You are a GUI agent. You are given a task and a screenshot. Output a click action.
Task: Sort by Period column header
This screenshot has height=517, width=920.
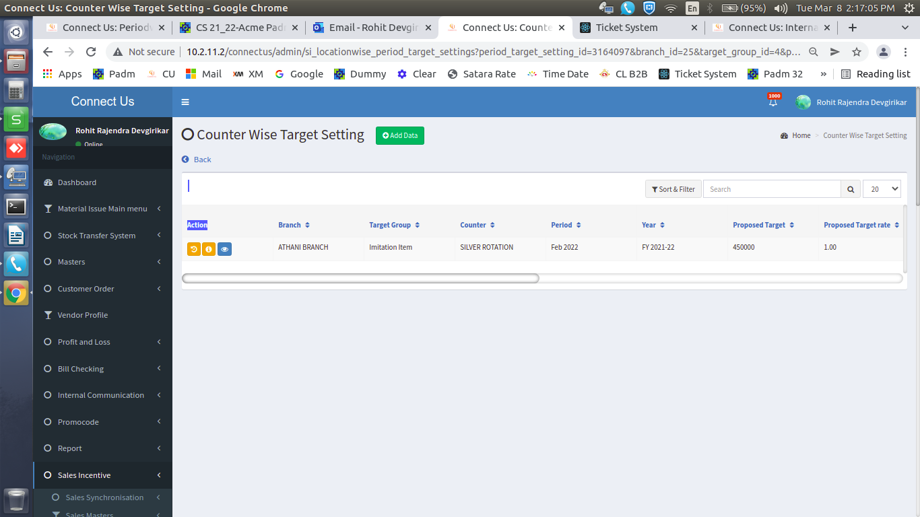[x=566, y=225]
